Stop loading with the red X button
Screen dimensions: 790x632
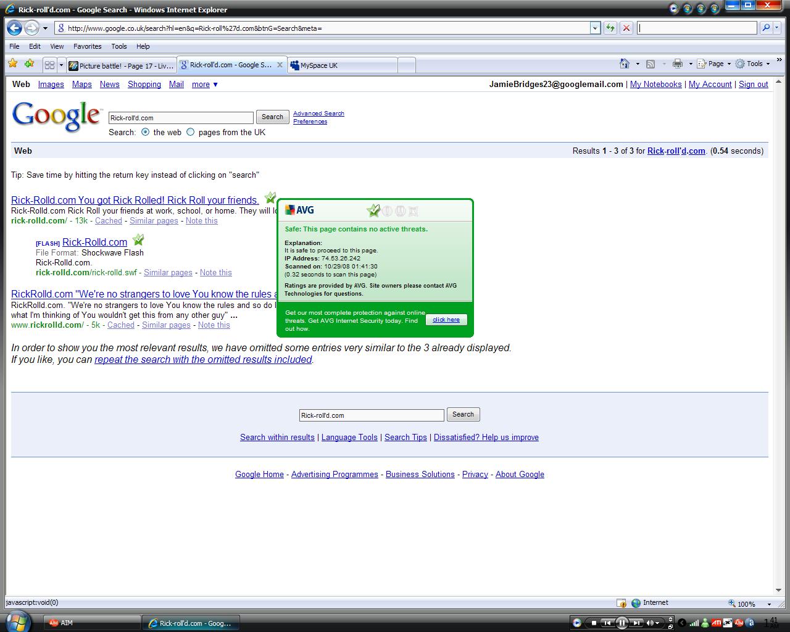pyautogui.click(x=626, y=28)
